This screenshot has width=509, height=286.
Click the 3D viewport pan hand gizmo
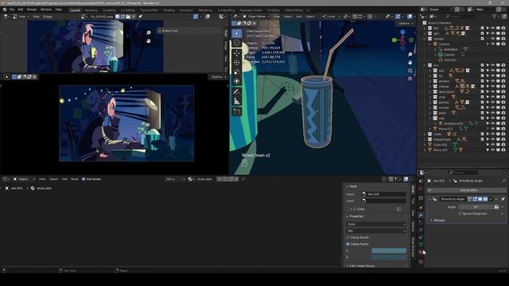(410, 62)
